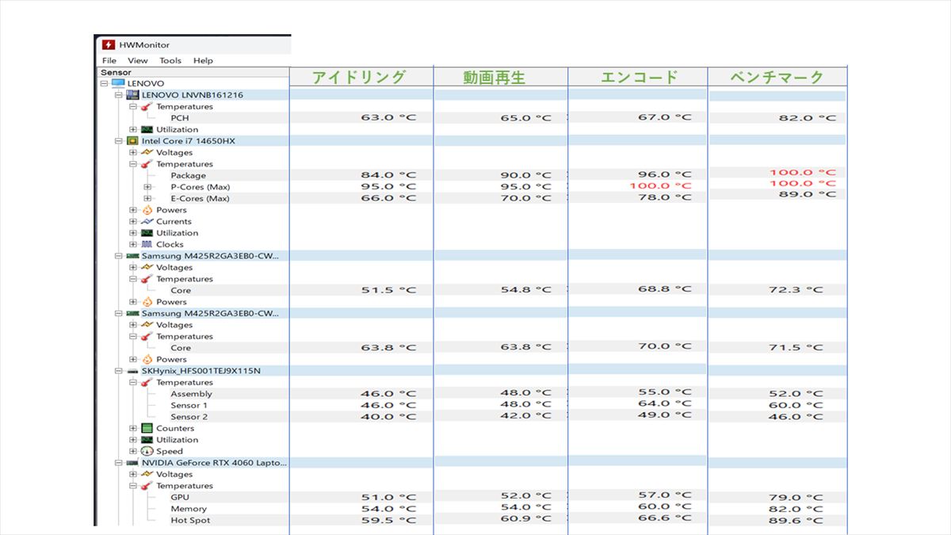Viewport: 951px width, 535px height.
Task: Click the first Samsung M425R2GA3EB0 memory icon
Action: [132, 256]
